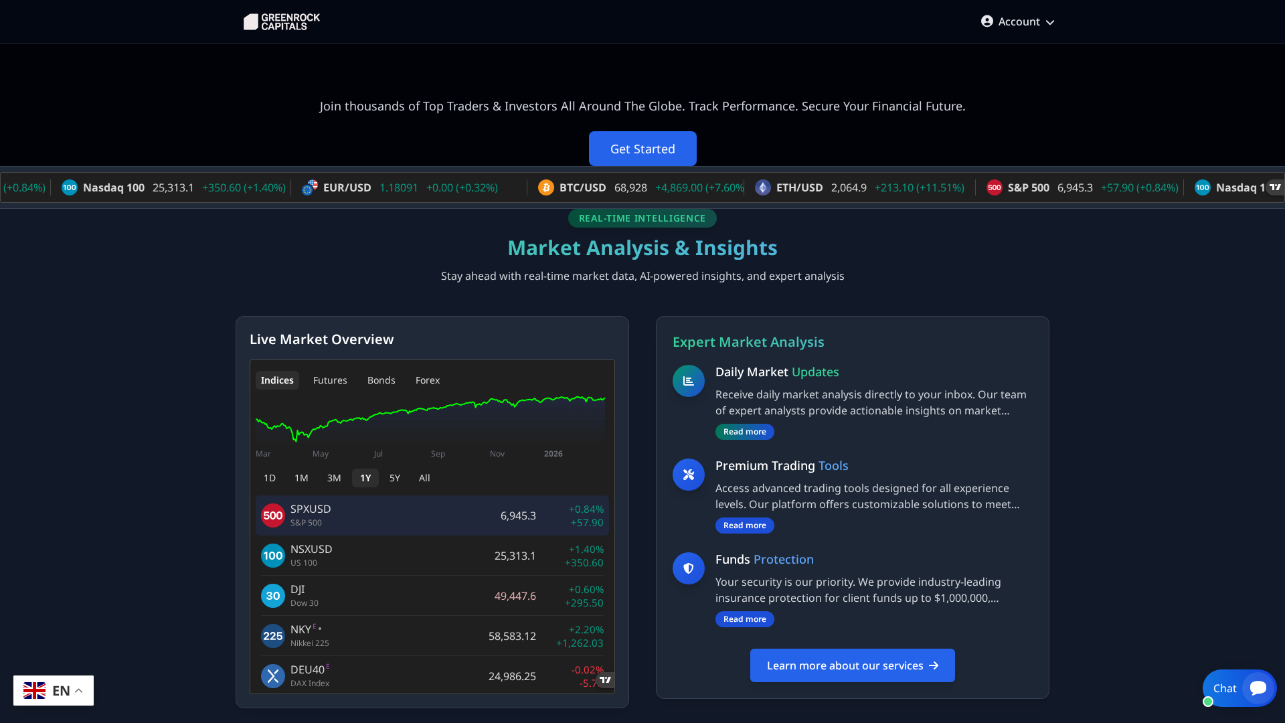1285x723 pixels.
Task: Click the Ethereum icon in the ticker
Action: tap(763, 187)
